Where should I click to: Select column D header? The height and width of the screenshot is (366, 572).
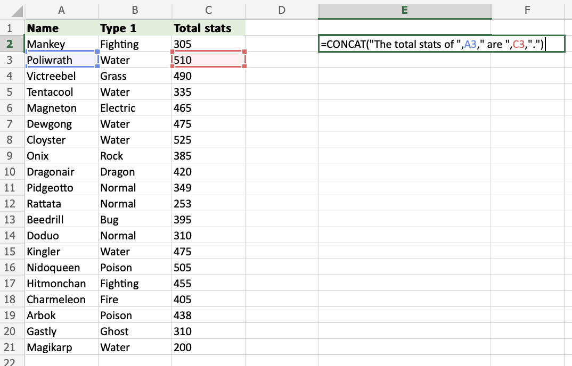[x=282, y=10]
